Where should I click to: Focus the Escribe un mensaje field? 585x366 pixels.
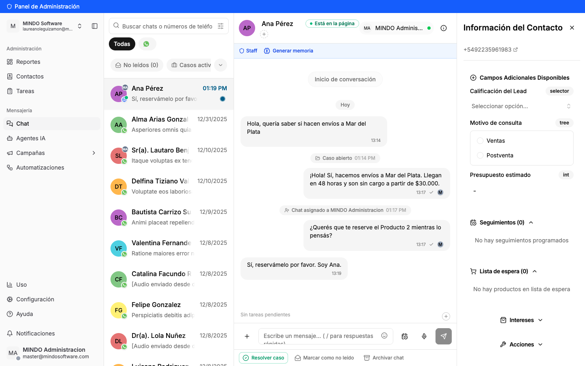[319, 336]
